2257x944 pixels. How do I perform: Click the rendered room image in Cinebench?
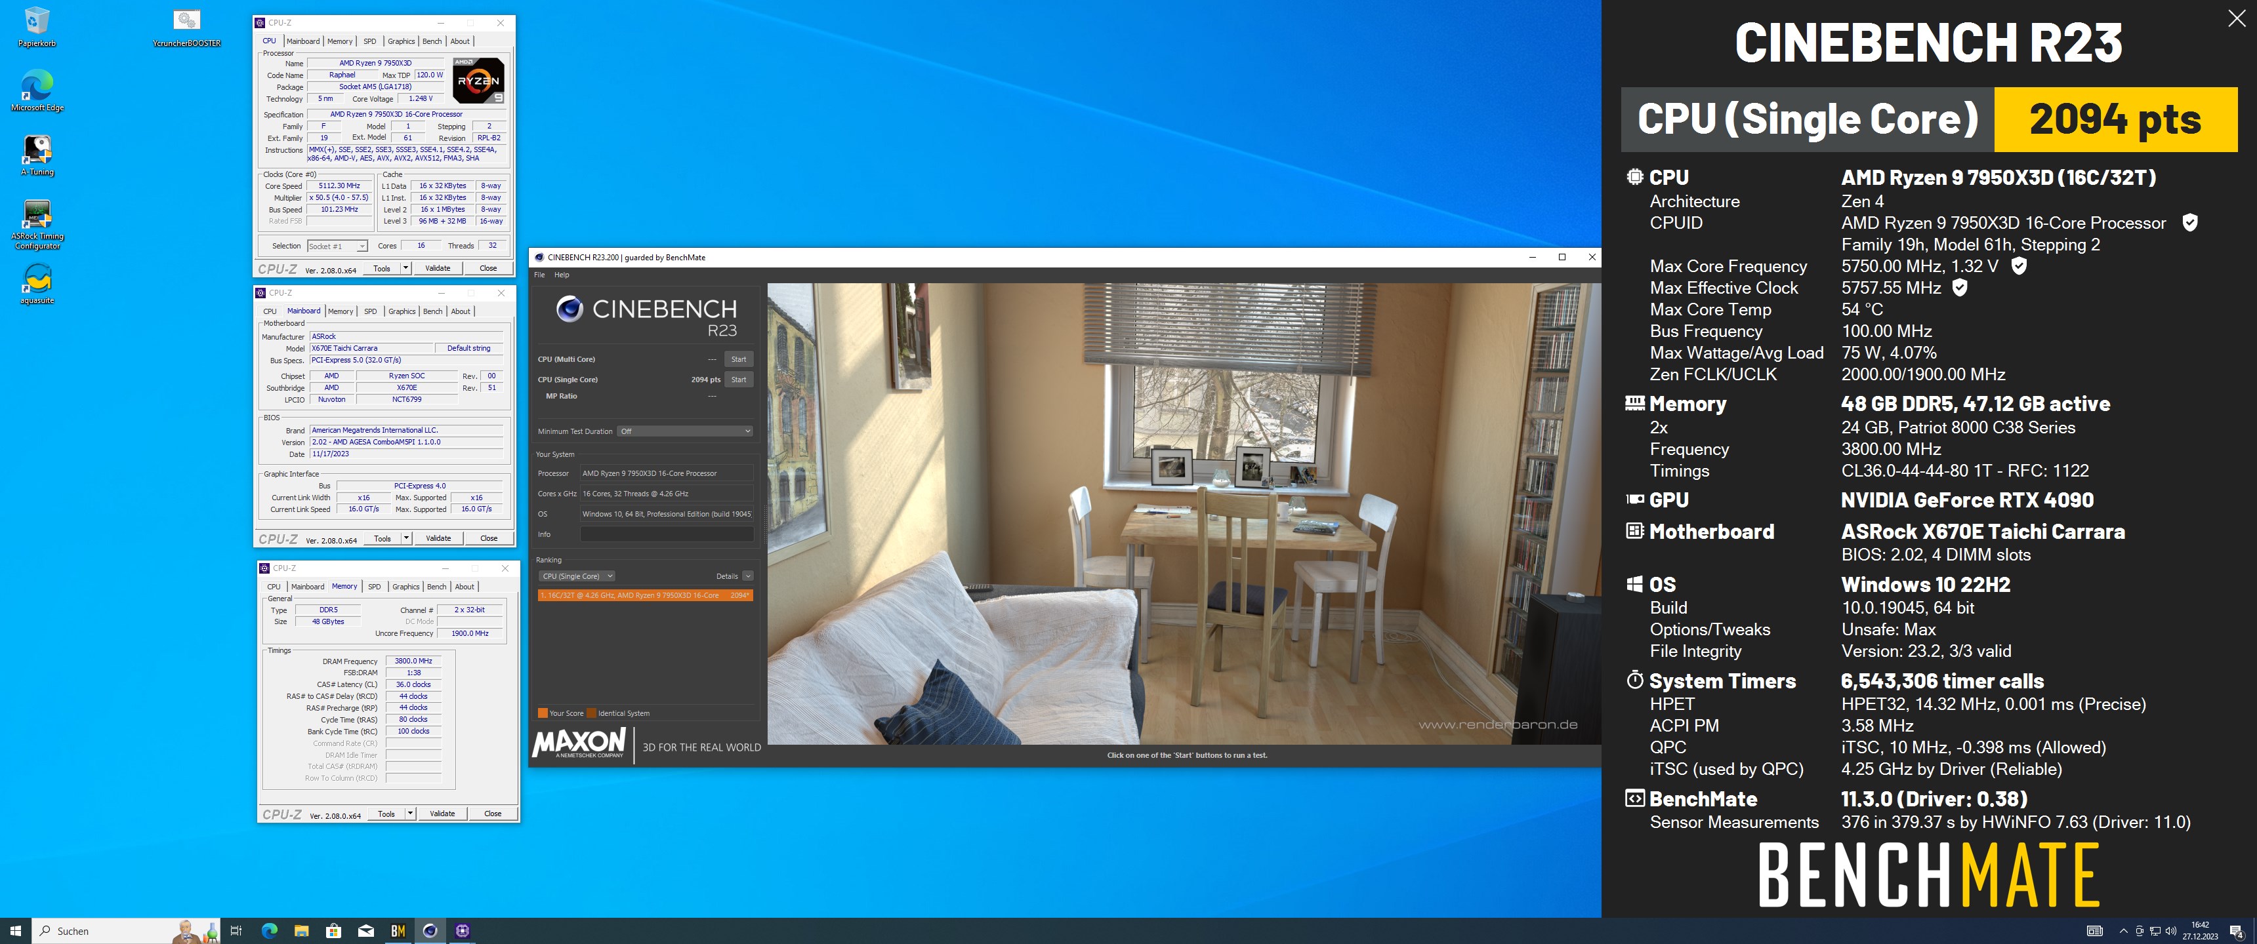coord(1183,513)
